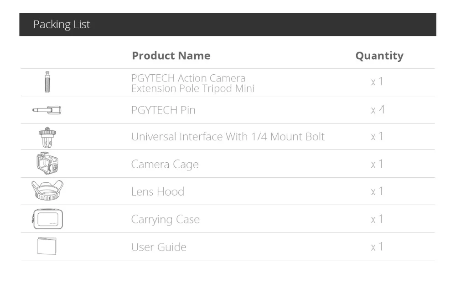Click the x 4 quantity for Pin
This screenshot has width=456, height=299.
coord(377,110)
